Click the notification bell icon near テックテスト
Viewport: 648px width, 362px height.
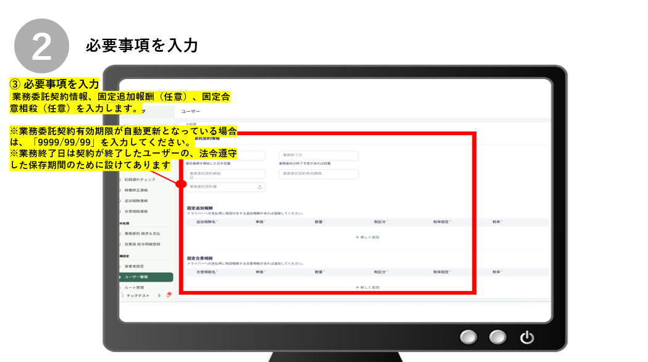coord(167,295)
